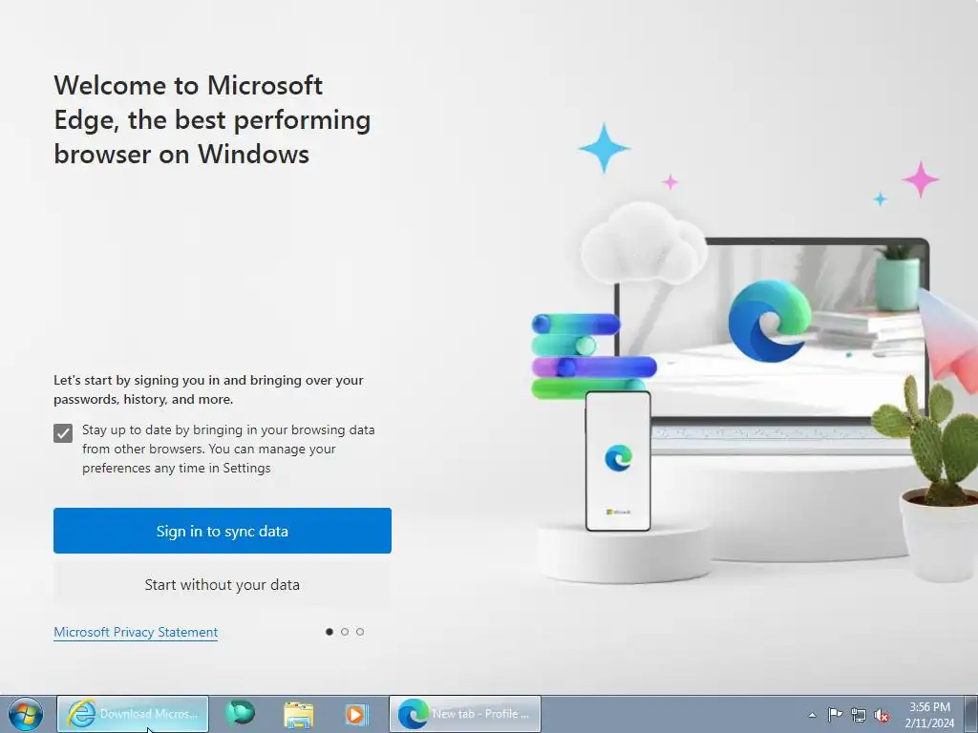Go to the second page indicator dot
This screenshot has height=733, width=978.
coord(344,632)
